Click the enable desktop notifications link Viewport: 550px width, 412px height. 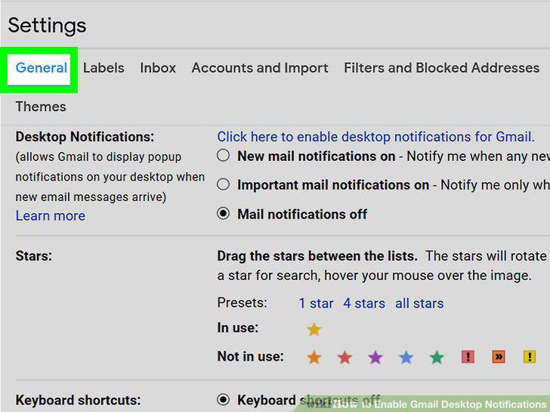(375, 137)
